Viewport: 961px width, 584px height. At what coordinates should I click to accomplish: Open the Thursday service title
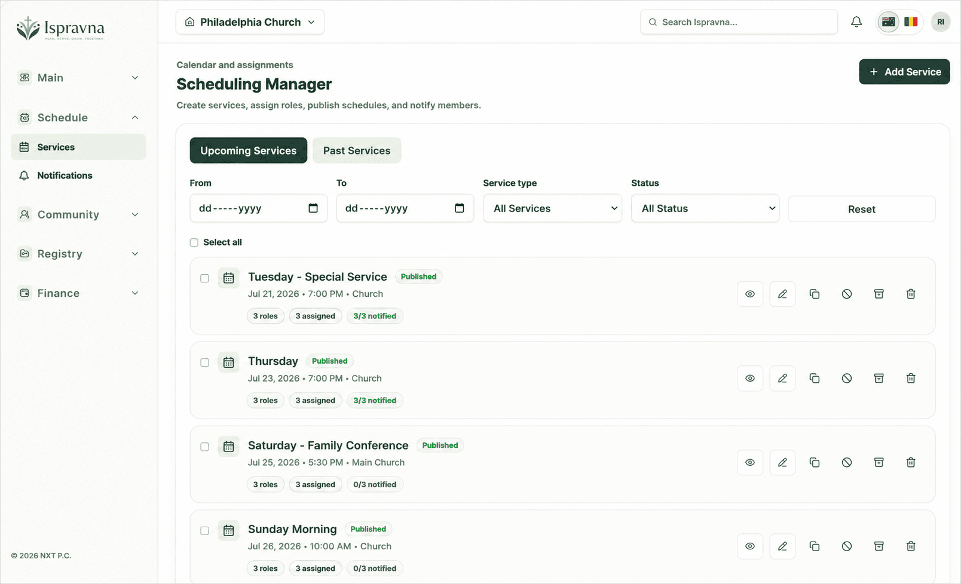click(273, 361)
